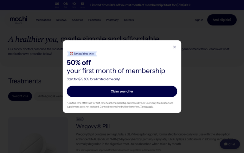Image resolution: width=244 pixels, height=153 pixels.
Task: Open the Medications menu item
Action: [x=43, y=20]
